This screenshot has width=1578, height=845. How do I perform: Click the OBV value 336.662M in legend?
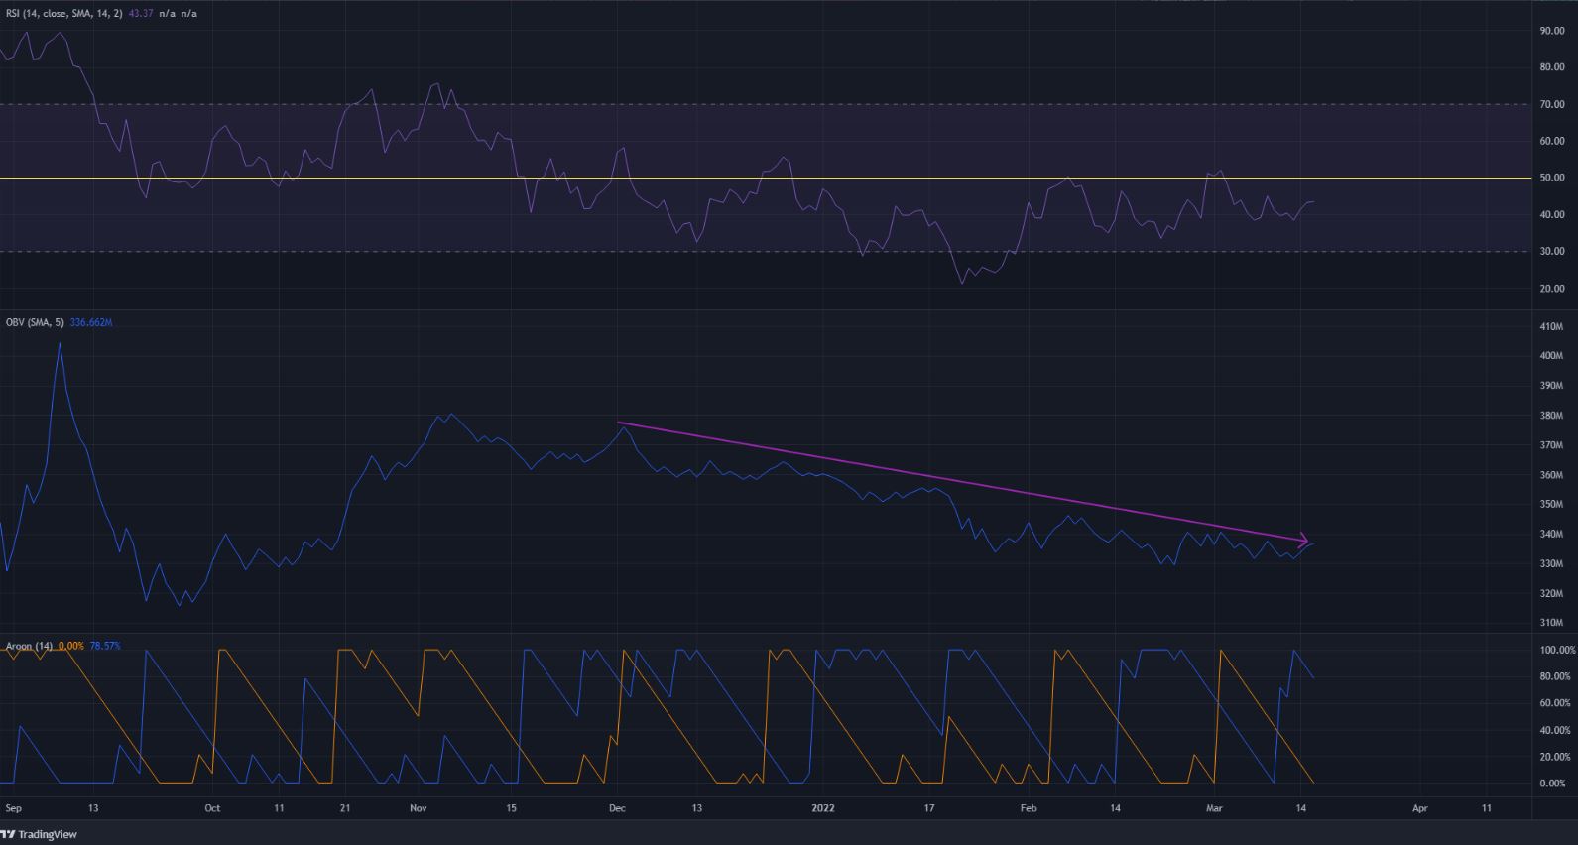(91, 322)
